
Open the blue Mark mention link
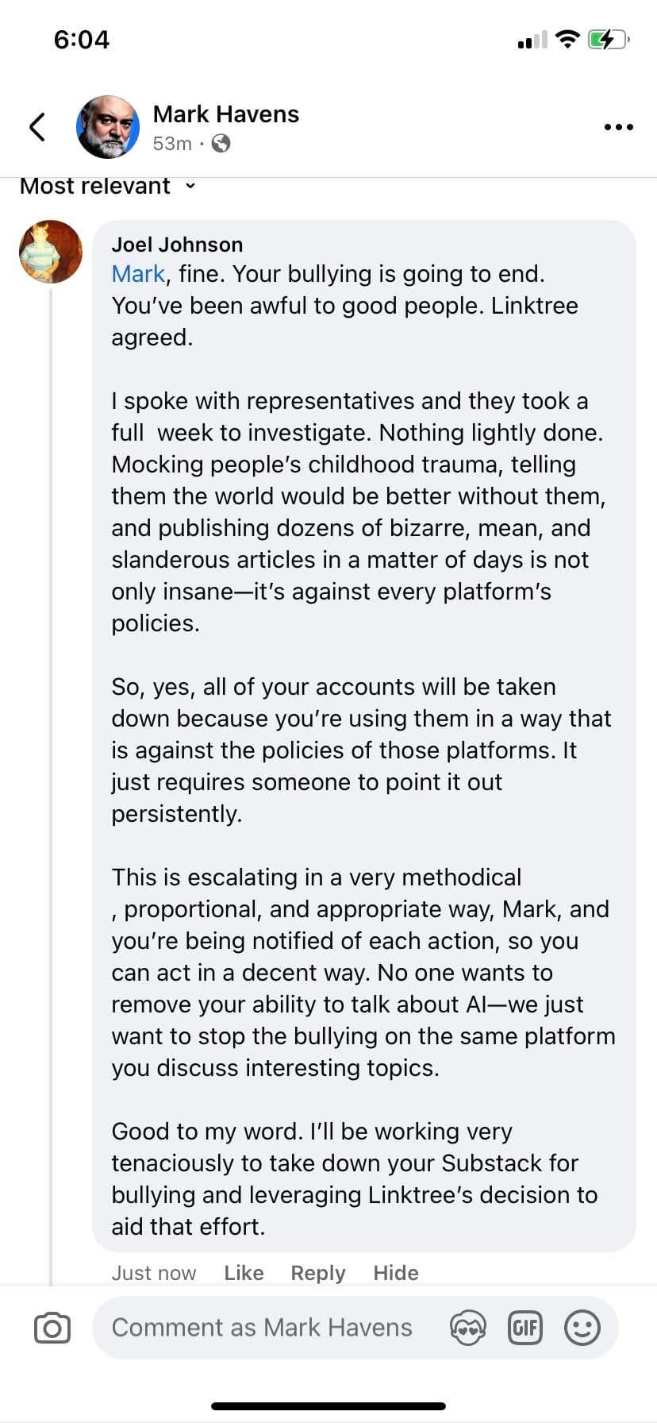[x=138, y=274]
